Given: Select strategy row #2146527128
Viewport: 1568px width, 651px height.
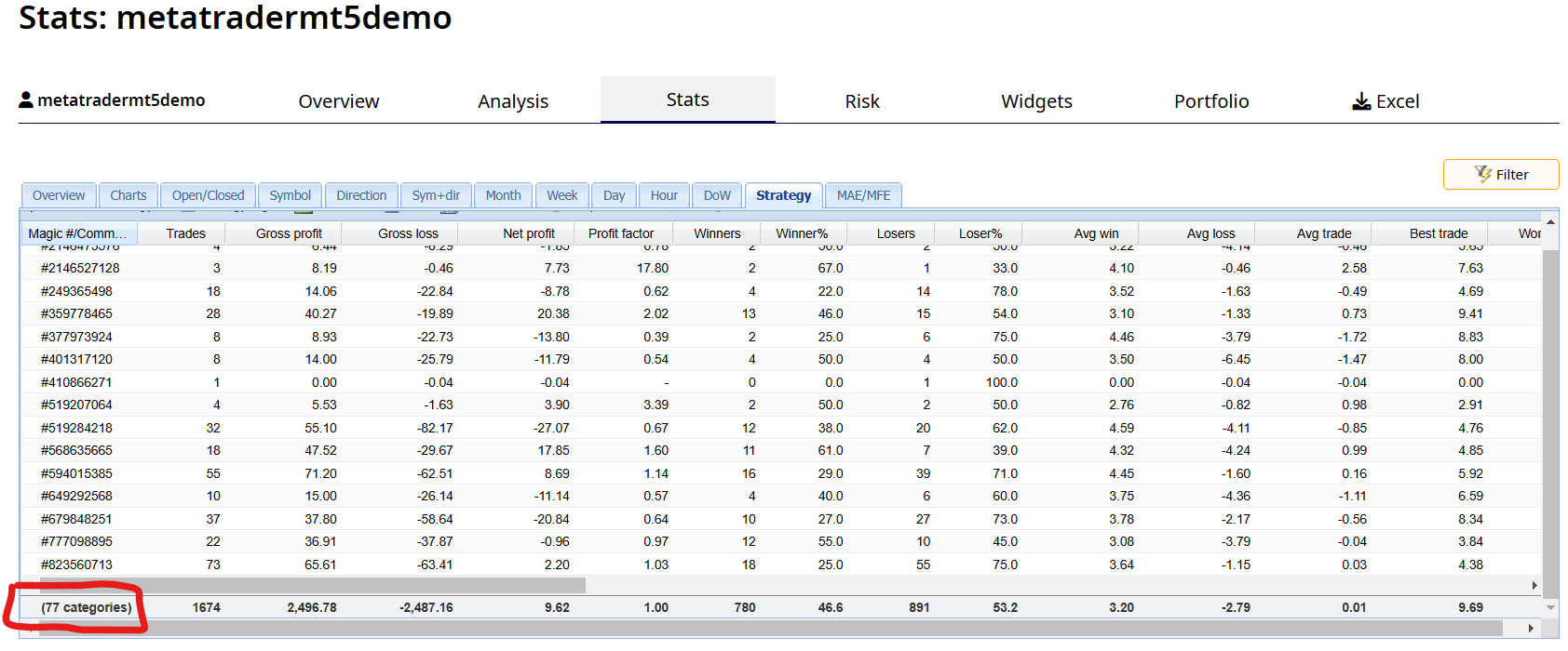Looking at the screenshot, I should (781, 268).
